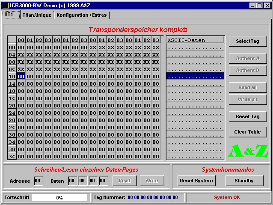Select row header 14 in memory table
The height and width of the screenshot is (205, 273).
[12, 84]
